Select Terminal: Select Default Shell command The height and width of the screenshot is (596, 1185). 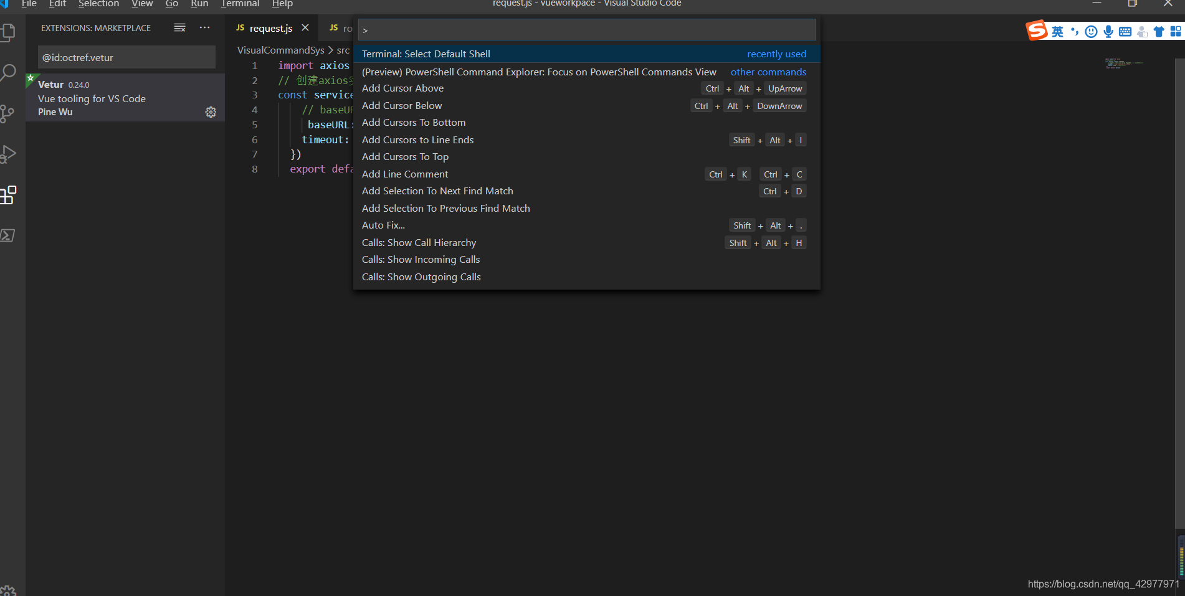426,54
